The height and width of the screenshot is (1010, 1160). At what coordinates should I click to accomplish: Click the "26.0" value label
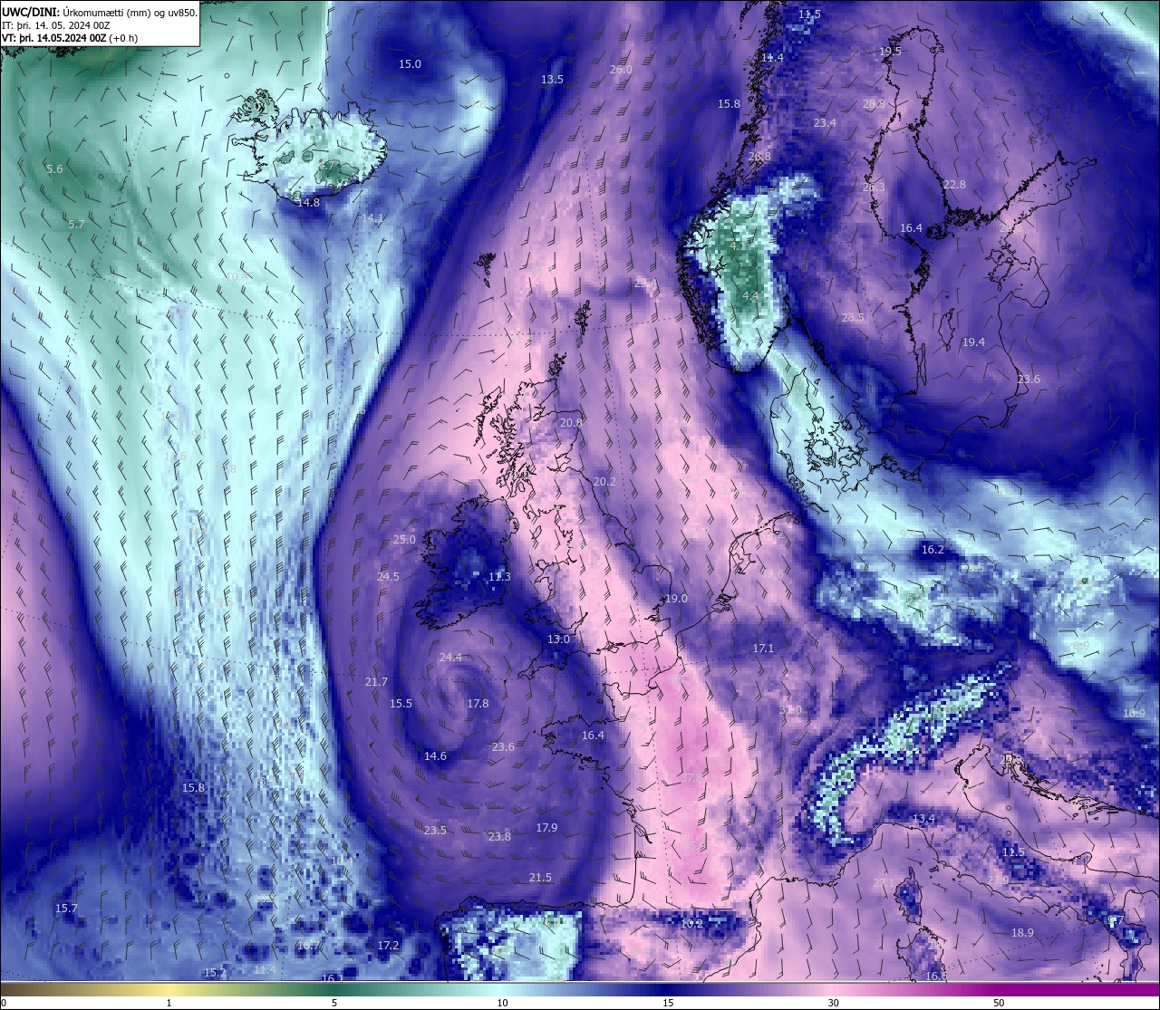pos(621,70)
